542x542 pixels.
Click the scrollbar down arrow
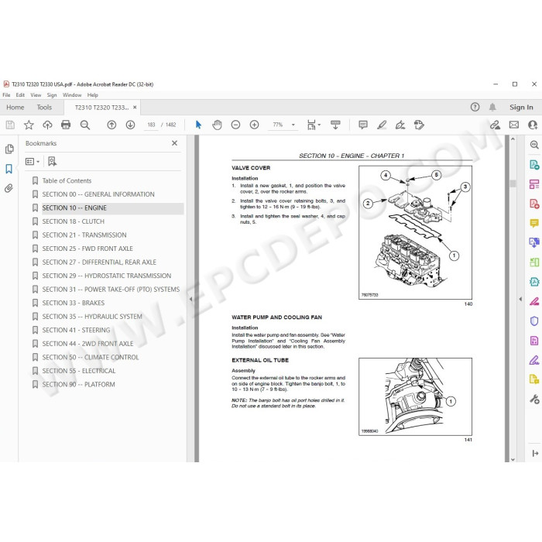pos(513,459)
